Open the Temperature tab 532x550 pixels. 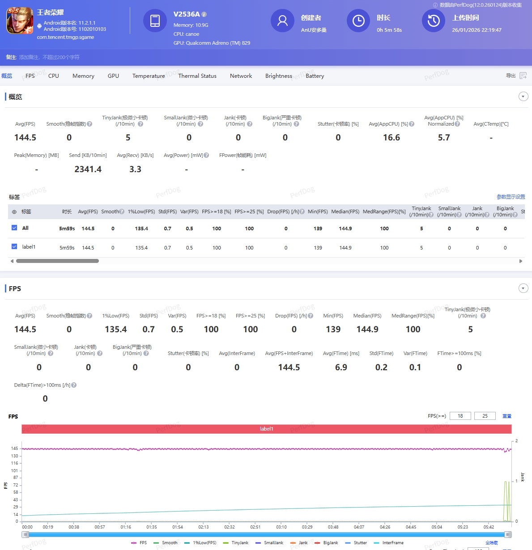[149, 76]
